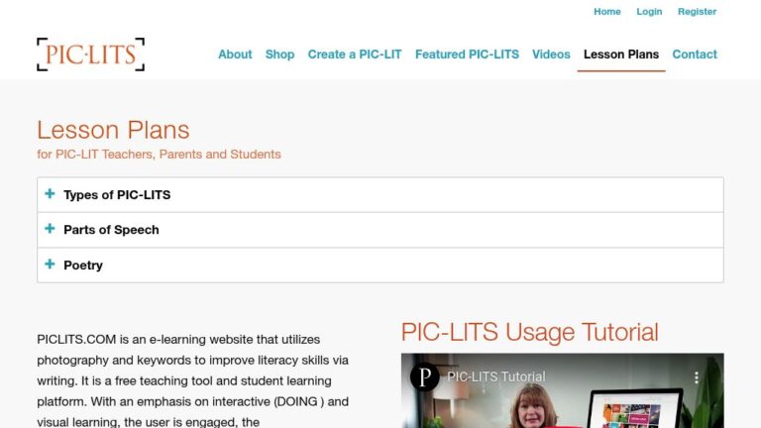
Task: Open the Contact page
Action: (x=695, y=54)
